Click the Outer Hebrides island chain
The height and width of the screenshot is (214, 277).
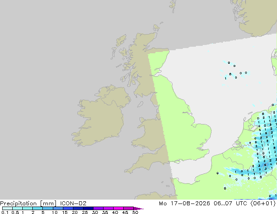click(x=118, y=46)
